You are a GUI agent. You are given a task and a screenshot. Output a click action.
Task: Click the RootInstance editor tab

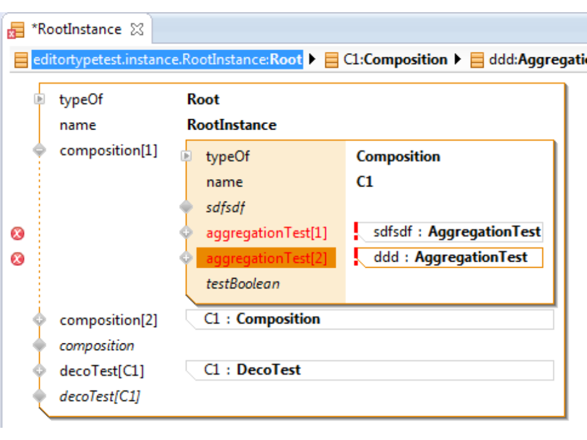76,29
